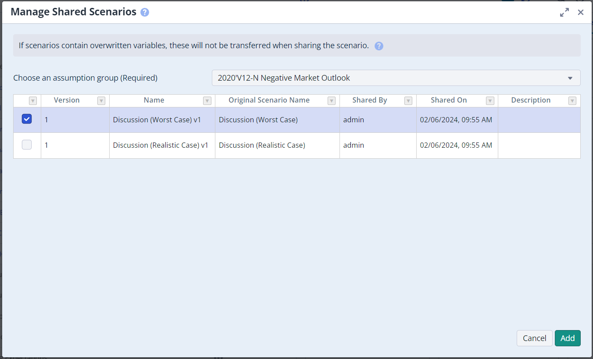593x359 pixels.
Task: Sort by the Name column header
Action: (x=154, y=100)
